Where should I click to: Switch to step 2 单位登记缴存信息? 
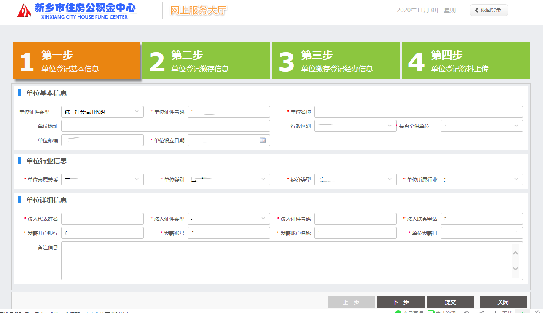coord(206,61)
